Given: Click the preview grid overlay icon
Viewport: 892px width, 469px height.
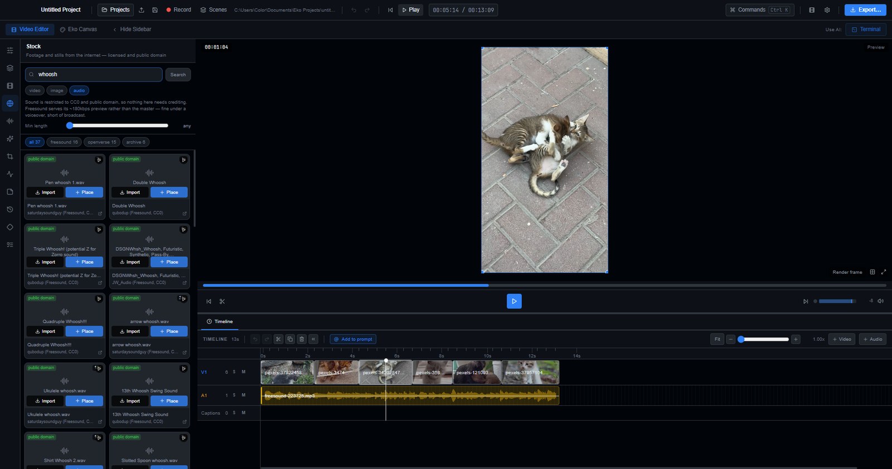Looking at the screenshot, I should [872, 272].
